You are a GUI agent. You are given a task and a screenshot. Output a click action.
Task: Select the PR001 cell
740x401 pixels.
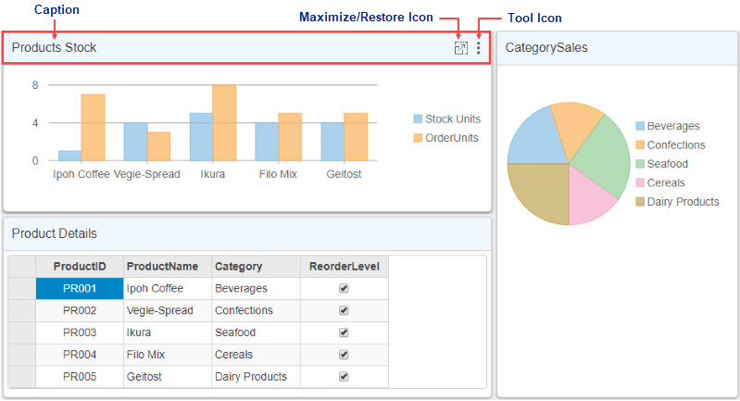[x=80, y=289]
